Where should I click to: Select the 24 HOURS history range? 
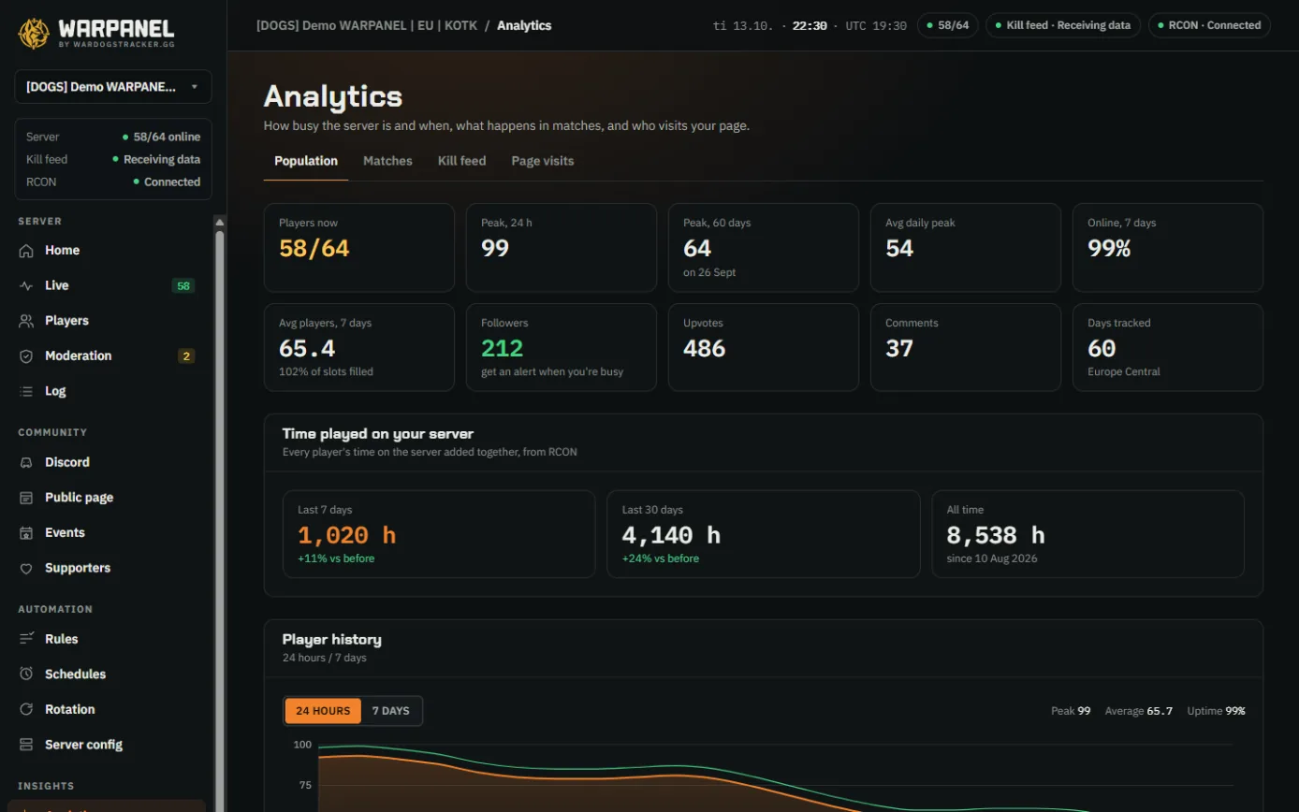coord(323,711)
